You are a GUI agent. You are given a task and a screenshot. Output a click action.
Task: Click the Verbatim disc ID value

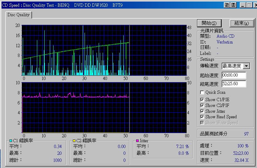[224, 42]
